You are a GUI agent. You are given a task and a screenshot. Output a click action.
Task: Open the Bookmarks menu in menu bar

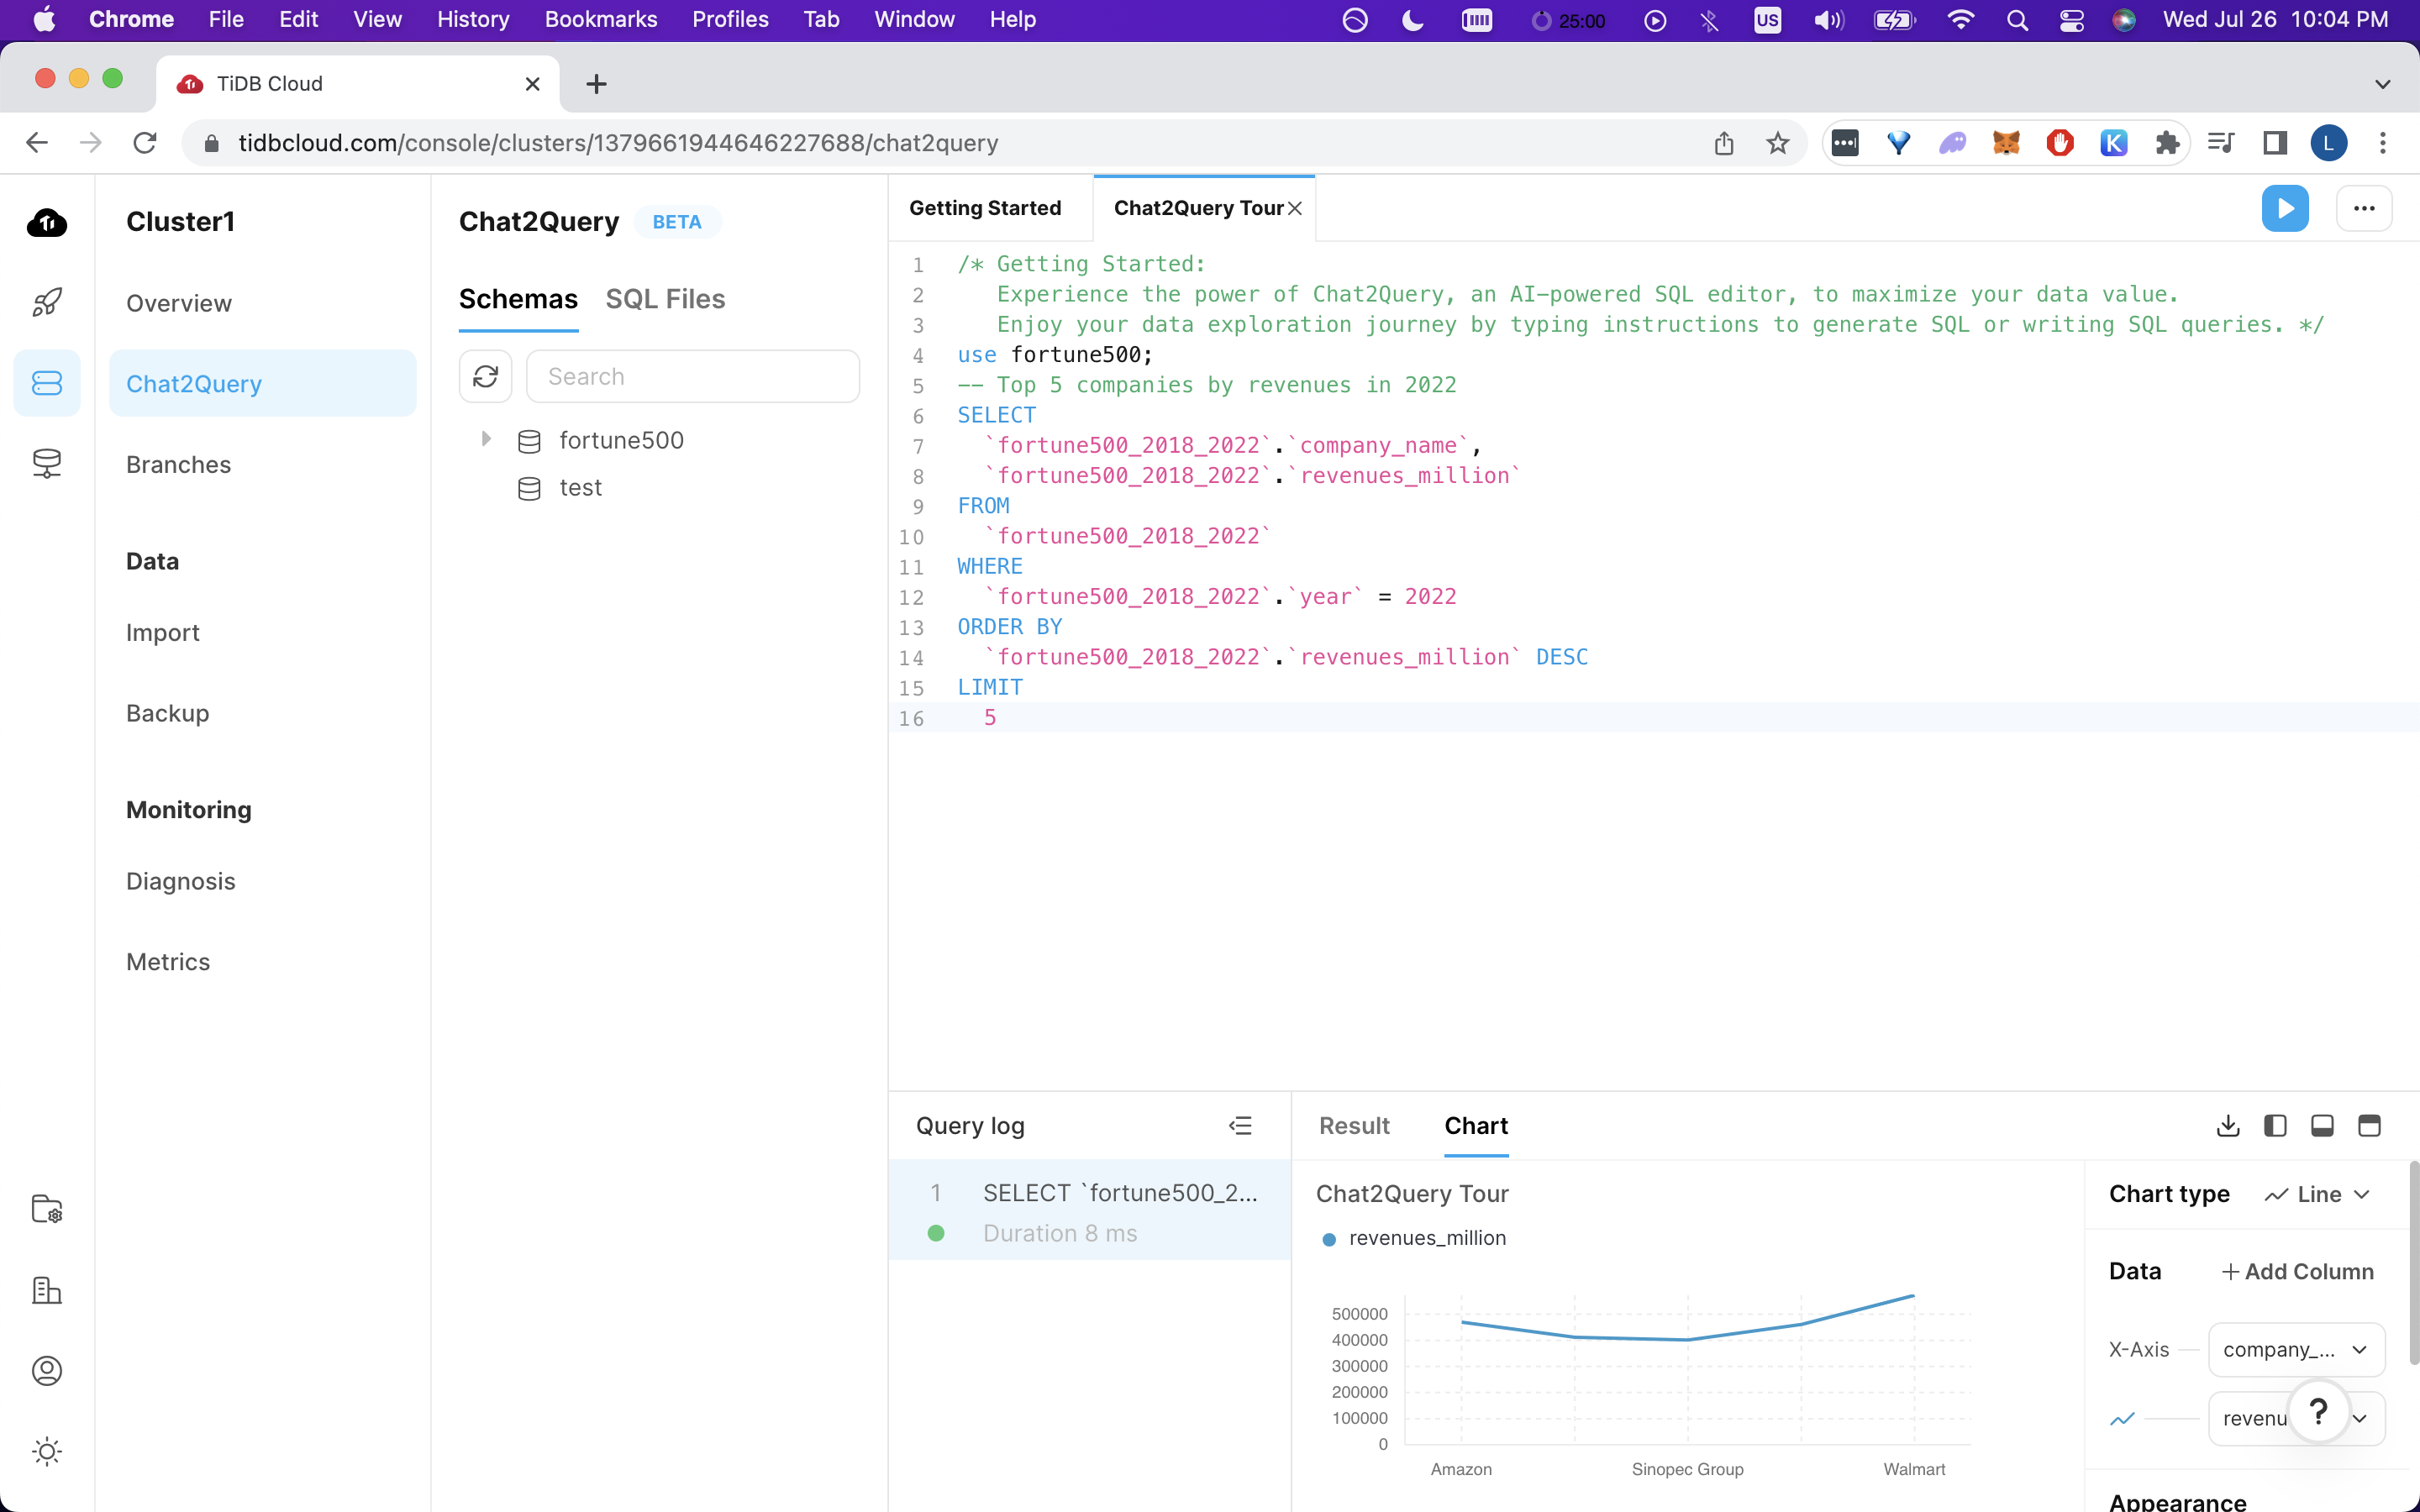pos(600,19)
